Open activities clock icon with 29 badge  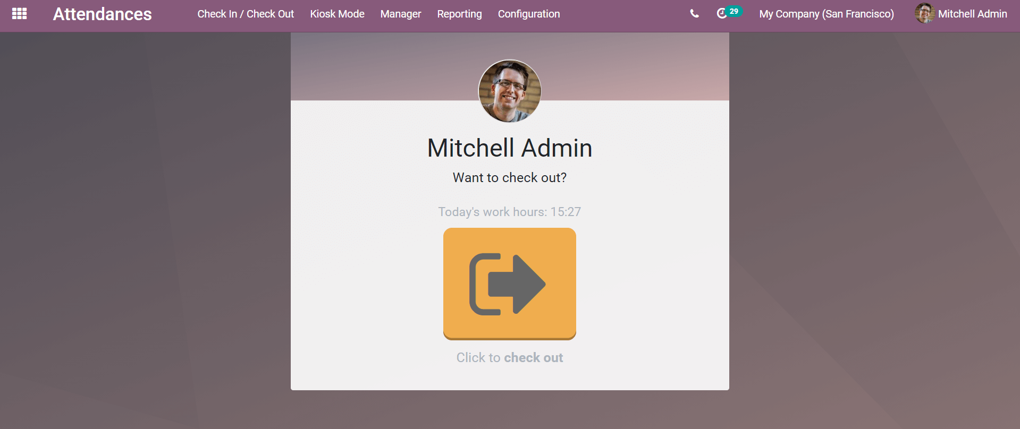(728, 13)
